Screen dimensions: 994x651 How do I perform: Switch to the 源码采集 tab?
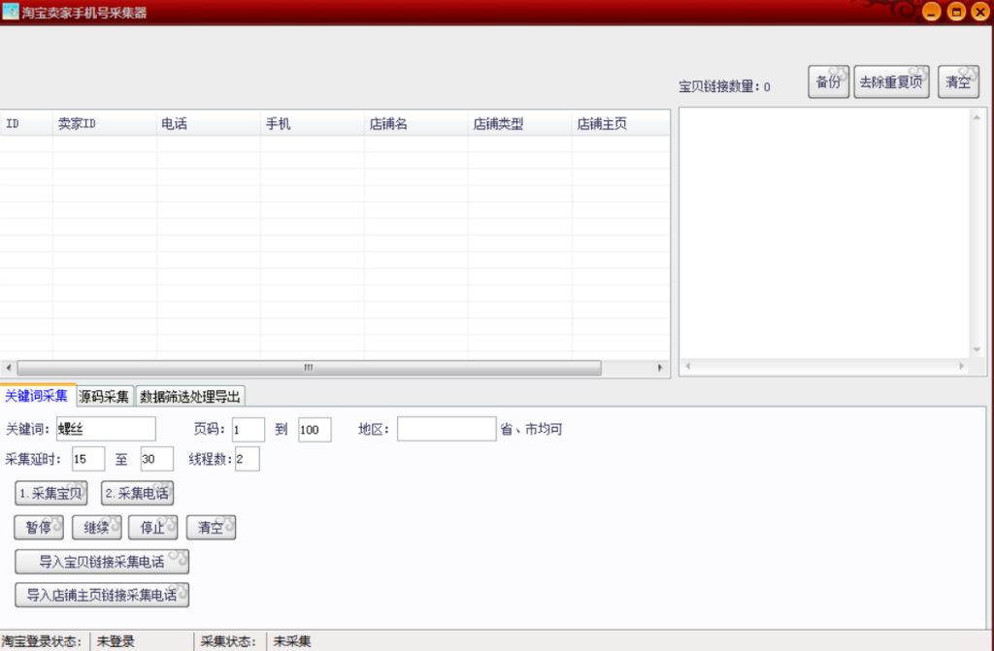click(x=104, y=396)
